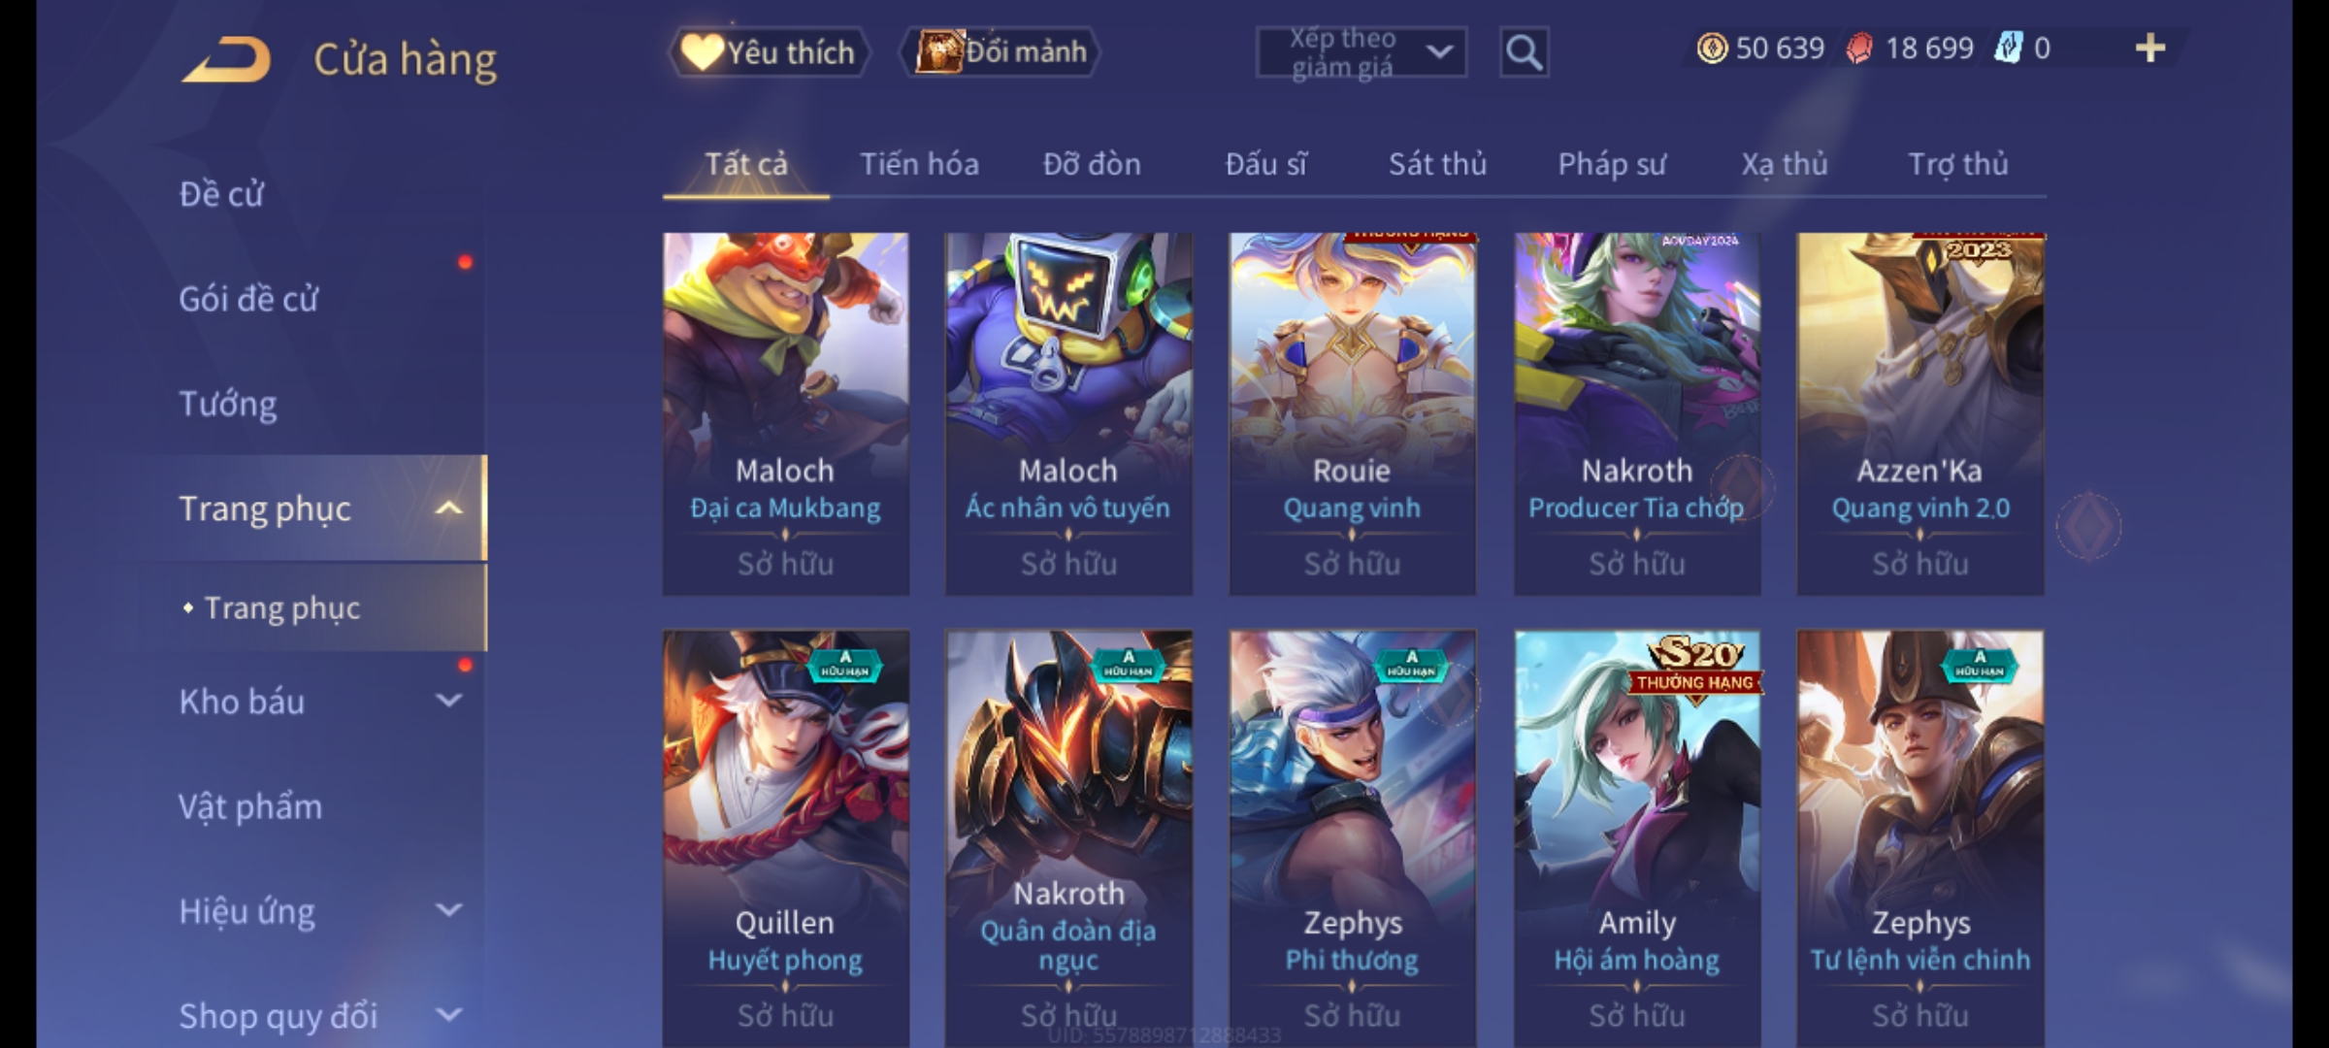Click the golden back arrow icon
Image resolution: width=2329 pixels, height=1048 pixels.
click(x=225, y=59)
